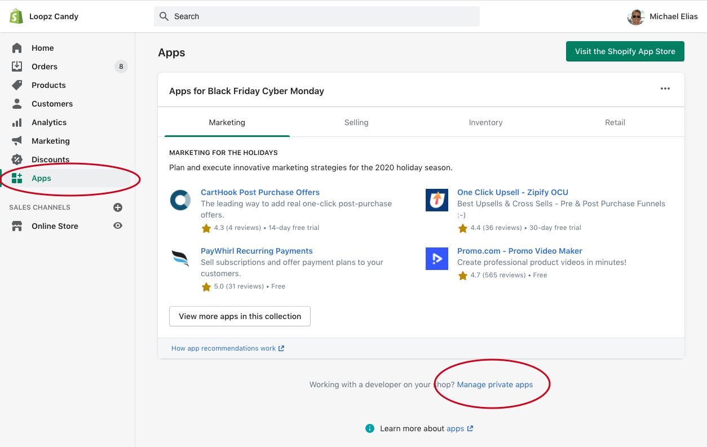
Task: Focus the Search input field
Action: click(317, 16)
